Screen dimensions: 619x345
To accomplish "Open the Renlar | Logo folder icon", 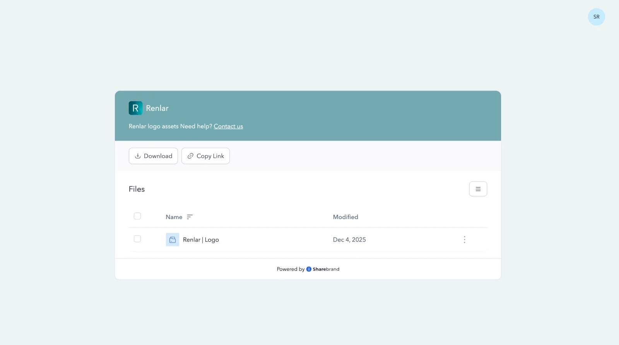I will click(173, 240).
